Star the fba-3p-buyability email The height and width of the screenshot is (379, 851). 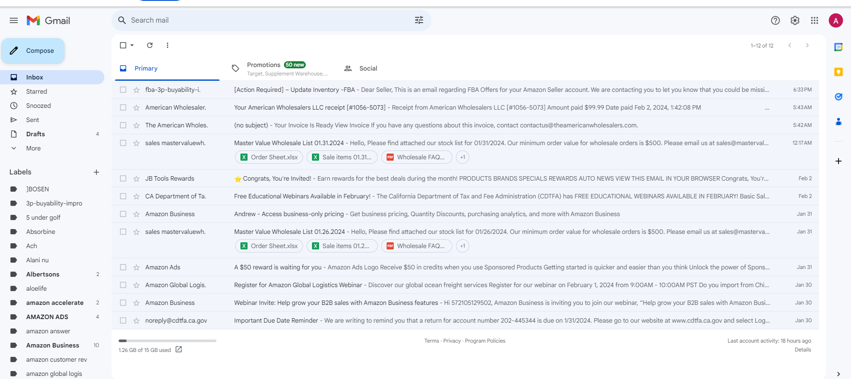[136, 90]
